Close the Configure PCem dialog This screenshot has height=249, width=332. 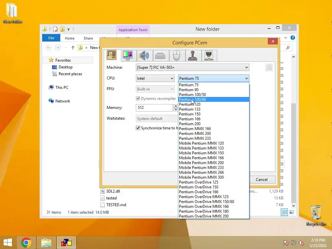(x=273, y=41)
